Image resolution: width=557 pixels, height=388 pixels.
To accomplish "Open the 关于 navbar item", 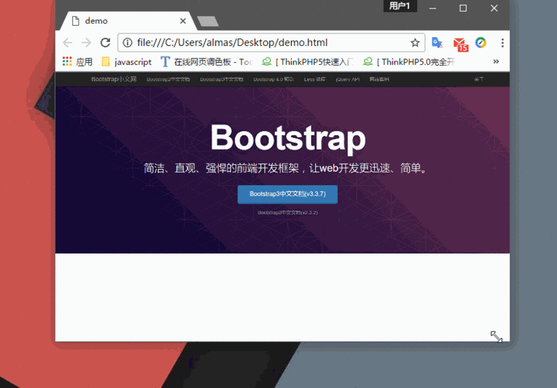I will click(479, 79).
